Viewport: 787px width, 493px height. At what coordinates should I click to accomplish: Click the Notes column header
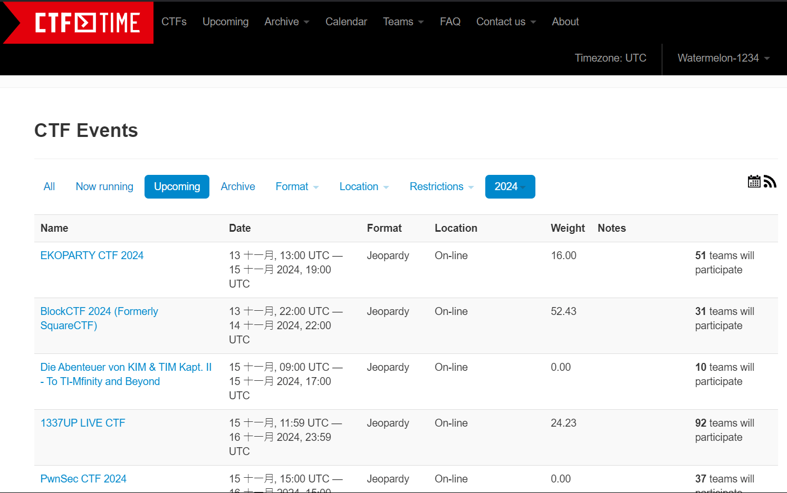pyautogui.click(x=612, y=228)
